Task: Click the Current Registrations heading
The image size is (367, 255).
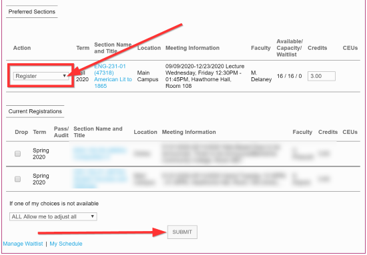Action: (35, 111)
